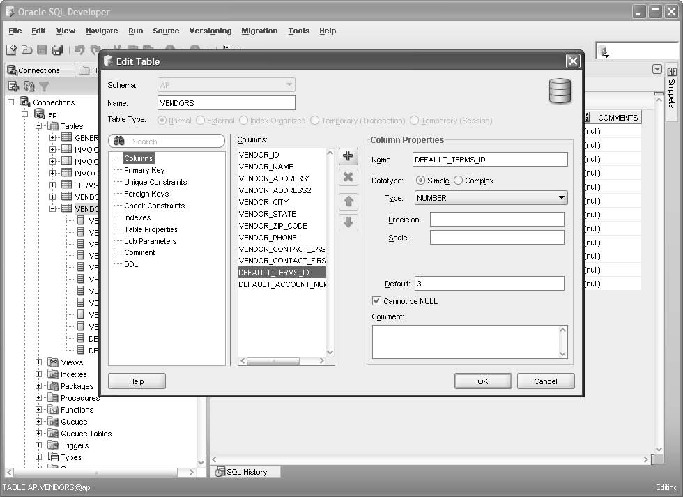This screenshot has width=683, height=497.
Task: Click the Queues Tables node icon
Action: pos(53,434)
